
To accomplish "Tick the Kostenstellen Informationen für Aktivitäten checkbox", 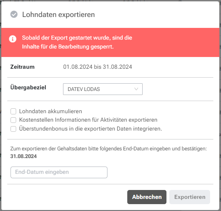I will click(13, 120).
